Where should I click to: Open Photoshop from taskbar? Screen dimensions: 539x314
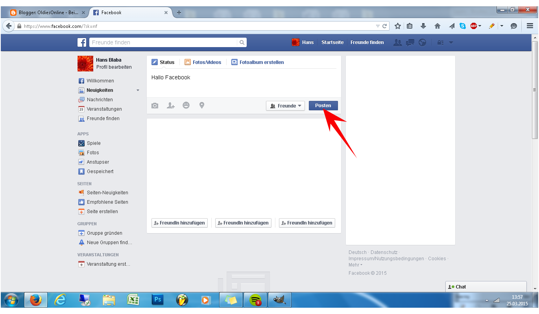click(x=158, y=300)
